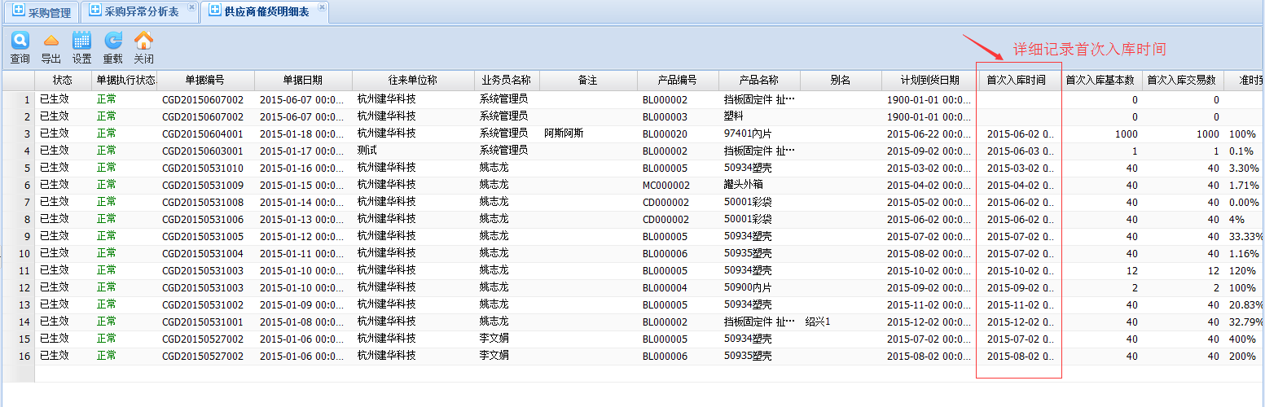The image size is (1265, 407).
Task: Click 测试 in the 往来单位称 column
Action: [367, 151]
